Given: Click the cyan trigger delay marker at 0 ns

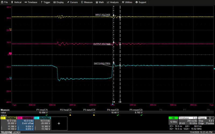Looking at the screenshot, I should [113, 104].
